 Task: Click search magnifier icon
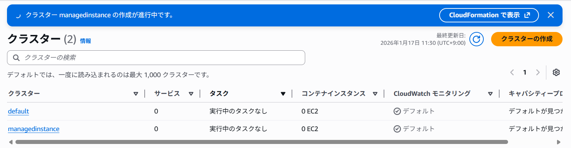[x=16, y=58]
